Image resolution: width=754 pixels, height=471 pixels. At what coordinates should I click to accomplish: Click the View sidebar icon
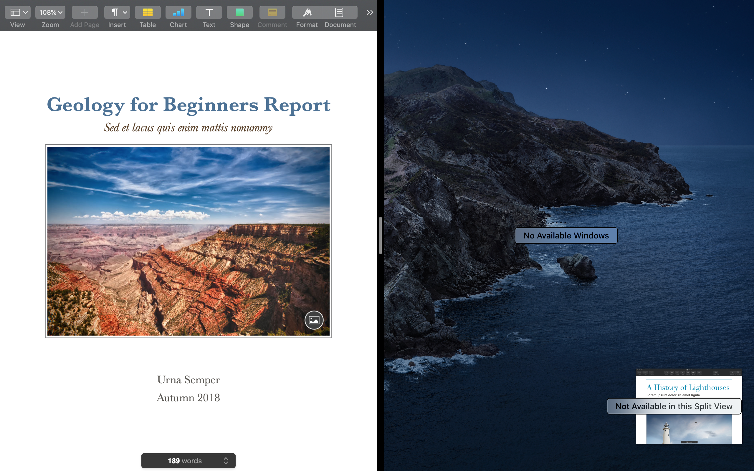click(x=15, y=12)
